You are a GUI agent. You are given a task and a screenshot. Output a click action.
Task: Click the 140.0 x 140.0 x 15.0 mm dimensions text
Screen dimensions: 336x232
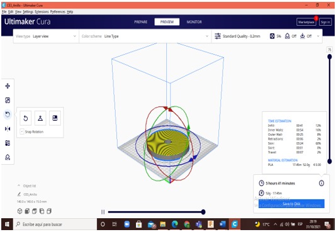[31, 202]
